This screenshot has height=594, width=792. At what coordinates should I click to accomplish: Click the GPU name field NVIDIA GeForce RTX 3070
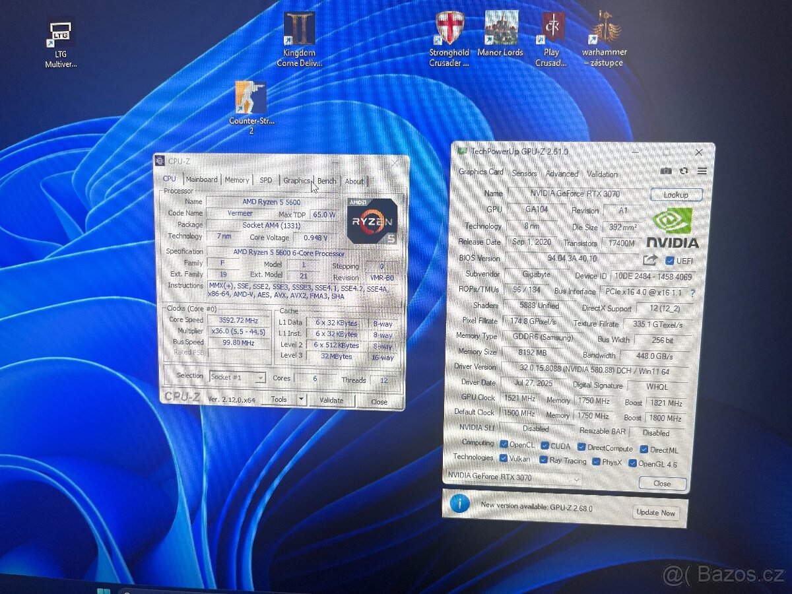(575, 193)
